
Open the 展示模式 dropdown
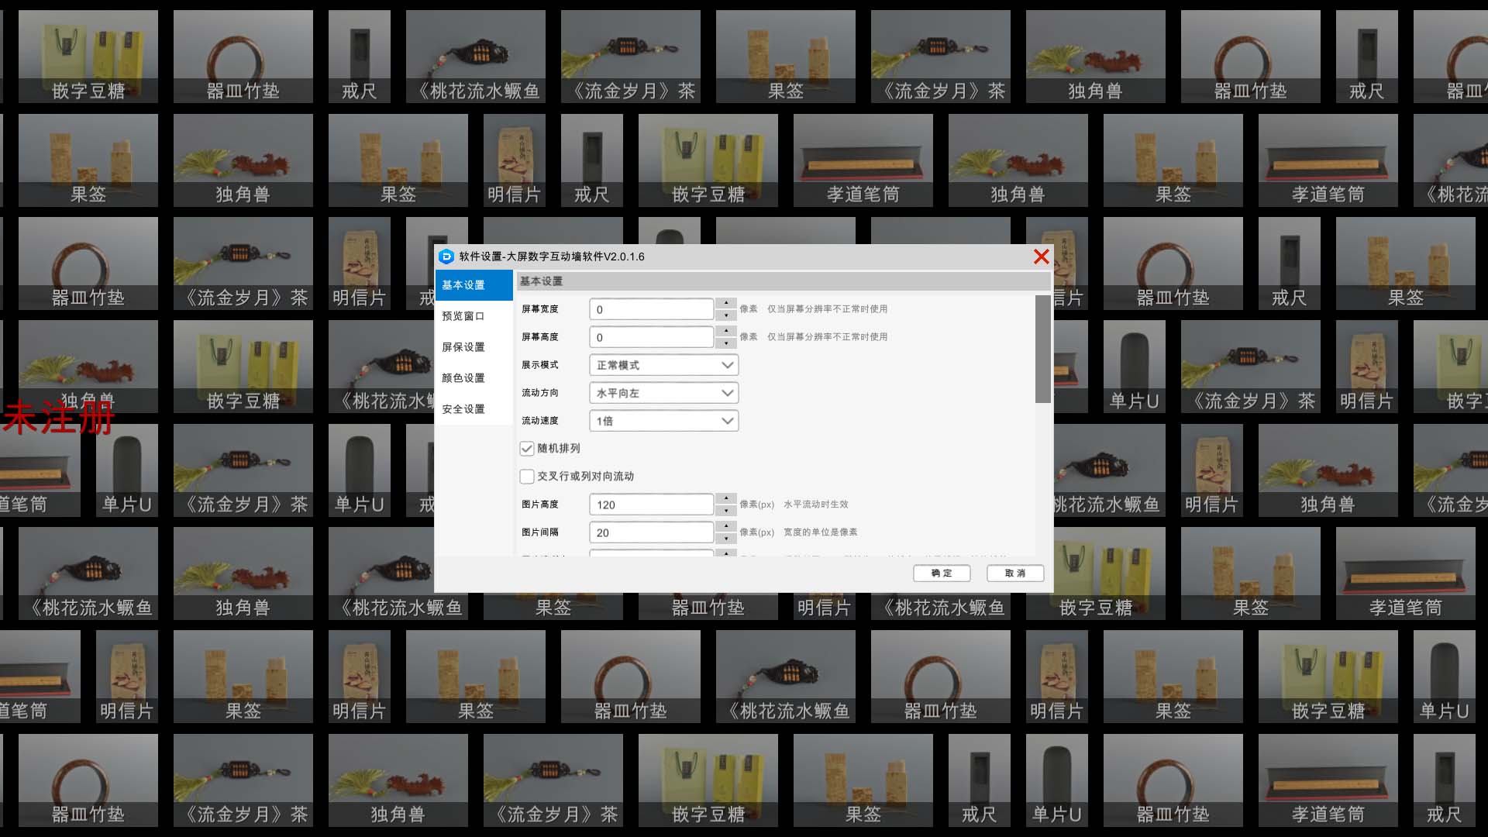663,365
